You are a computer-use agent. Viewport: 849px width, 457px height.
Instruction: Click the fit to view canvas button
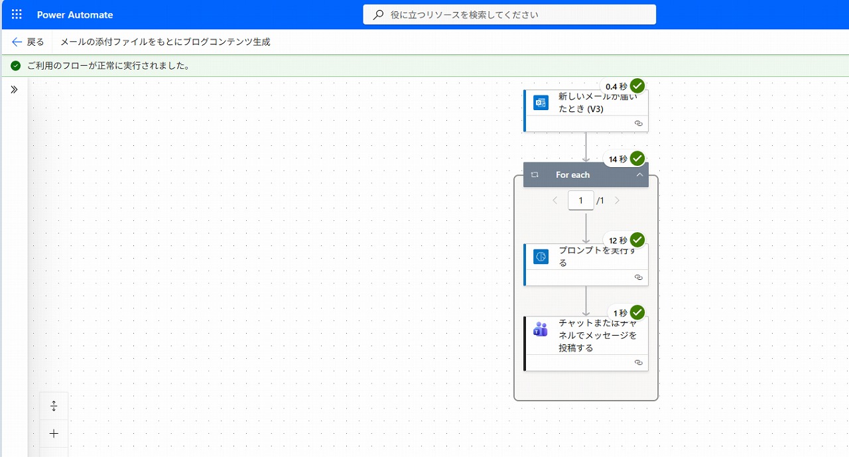54,406
